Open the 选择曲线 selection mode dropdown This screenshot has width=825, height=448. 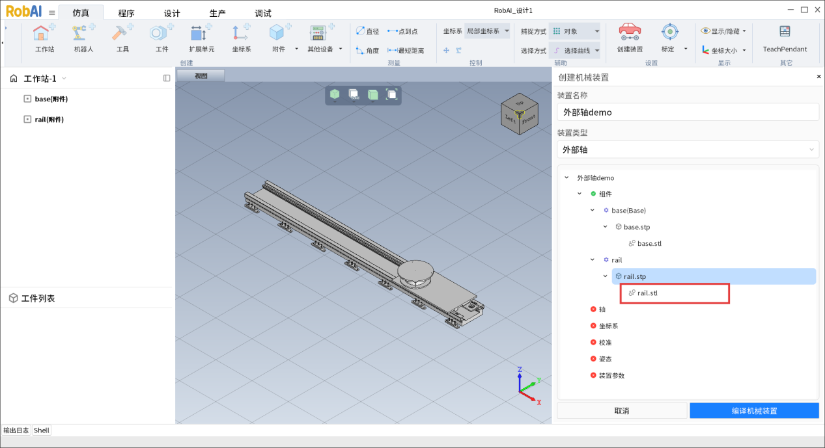tap(574, 51)
